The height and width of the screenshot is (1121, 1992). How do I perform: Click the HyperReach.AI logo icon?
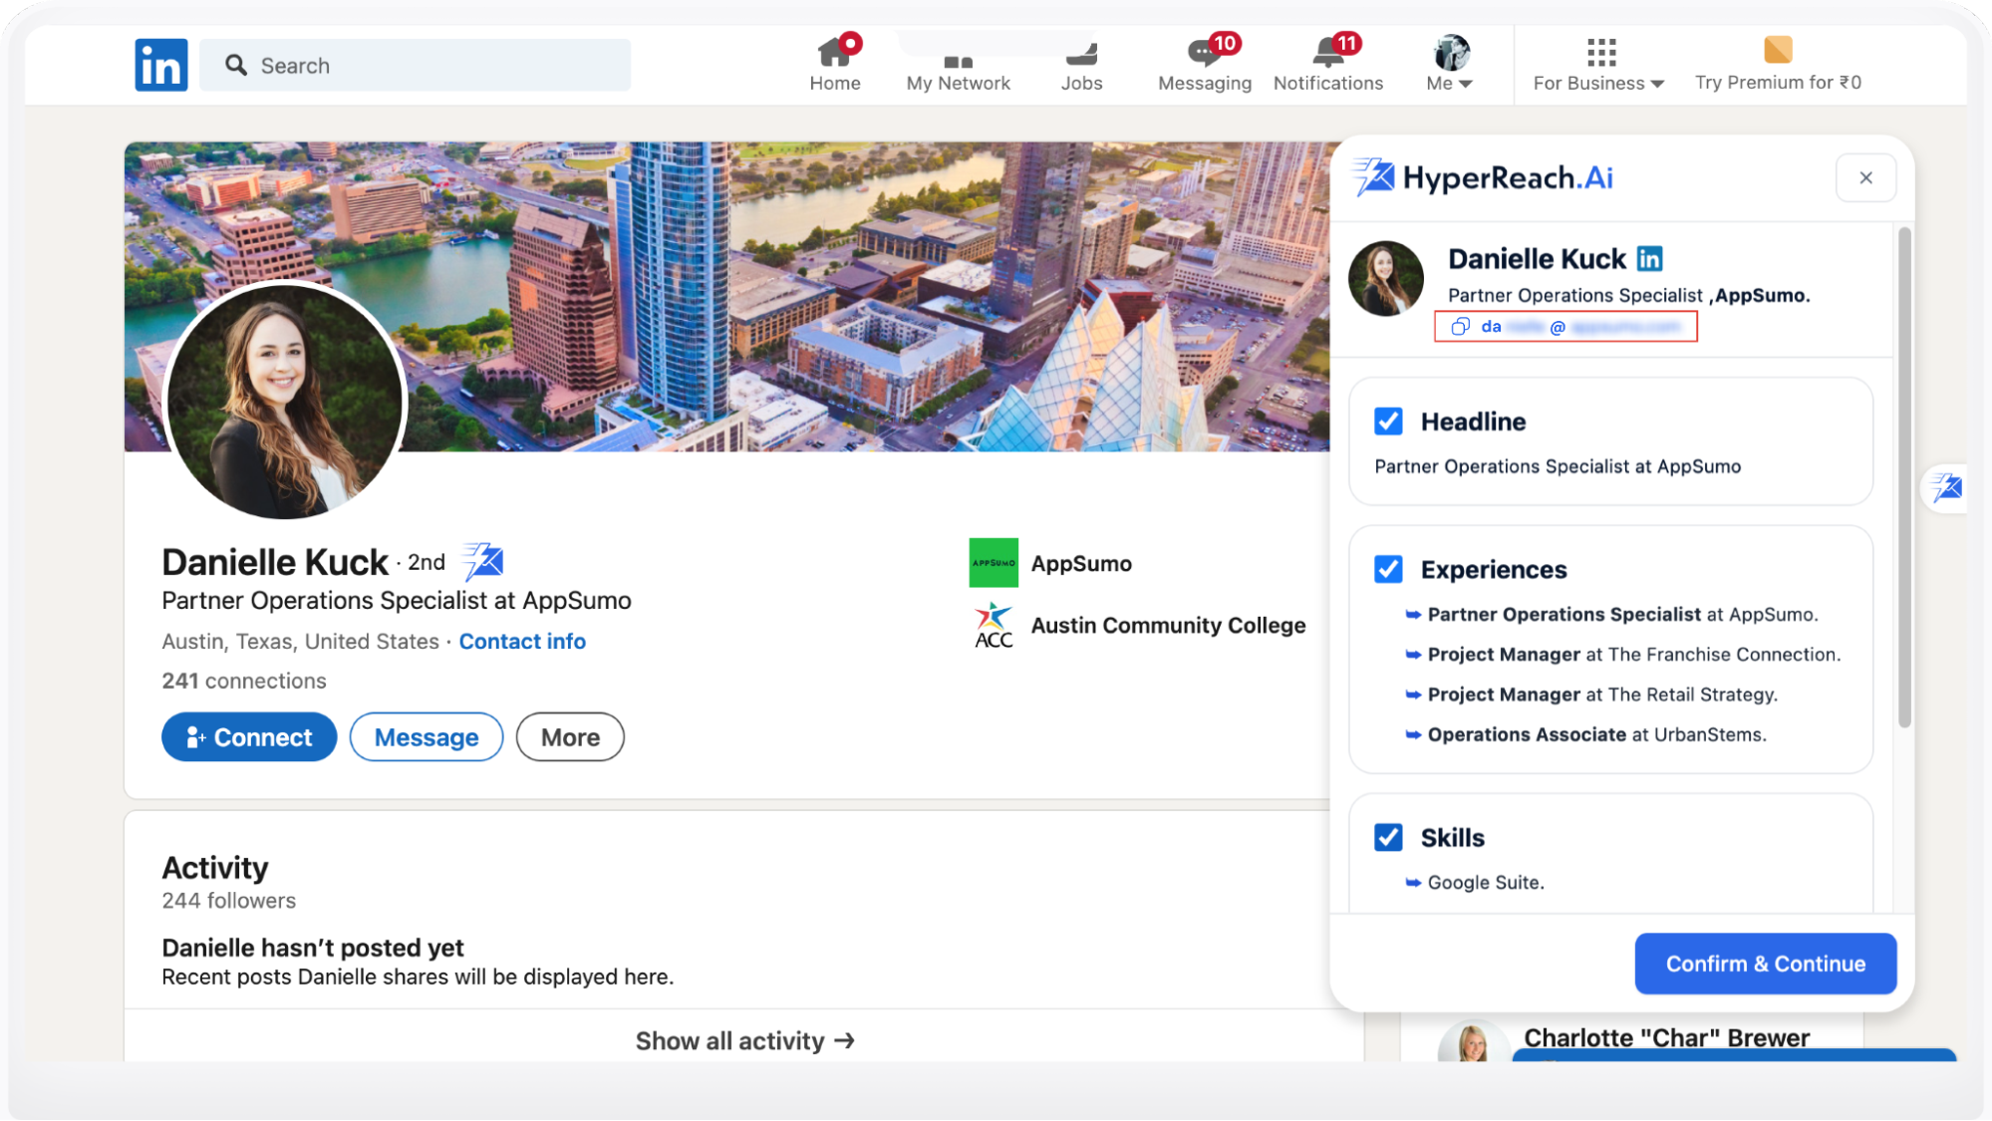(1375, 176)
